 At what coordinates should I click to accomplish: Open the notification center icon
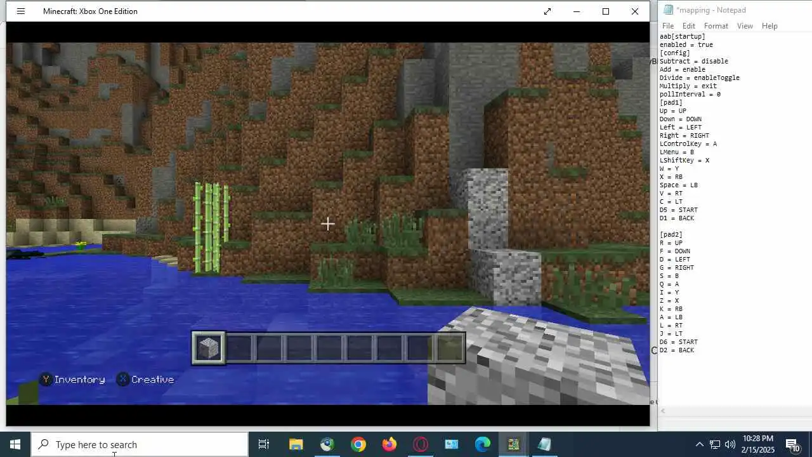click(x=792, y=444)
